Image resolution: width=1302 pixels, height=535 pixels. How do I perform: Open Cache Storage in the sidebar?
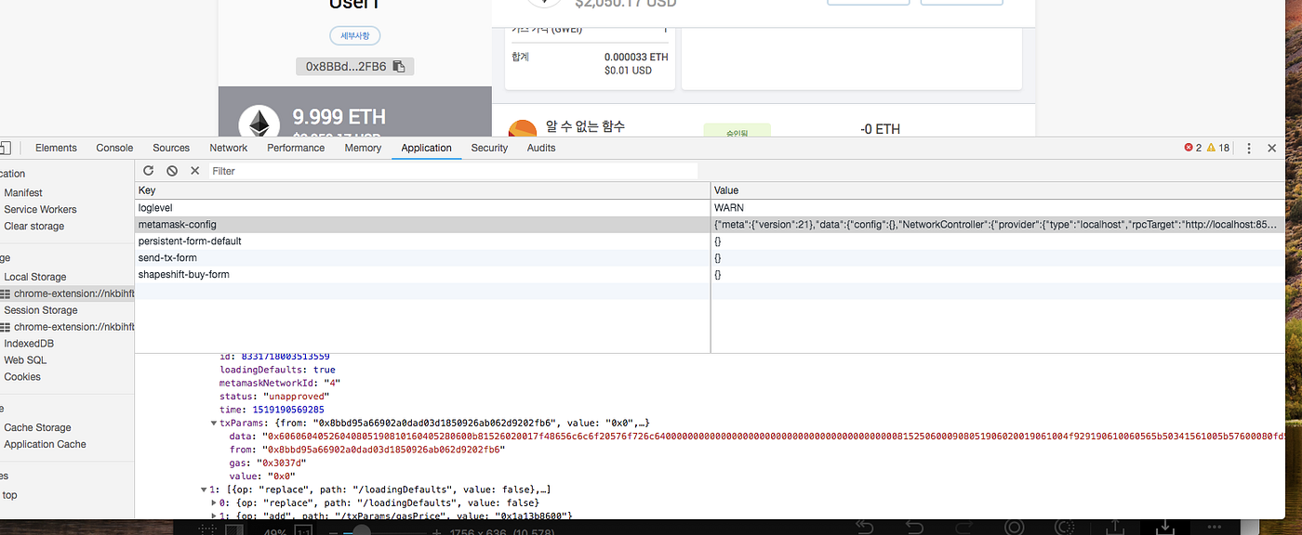(37, 427)
